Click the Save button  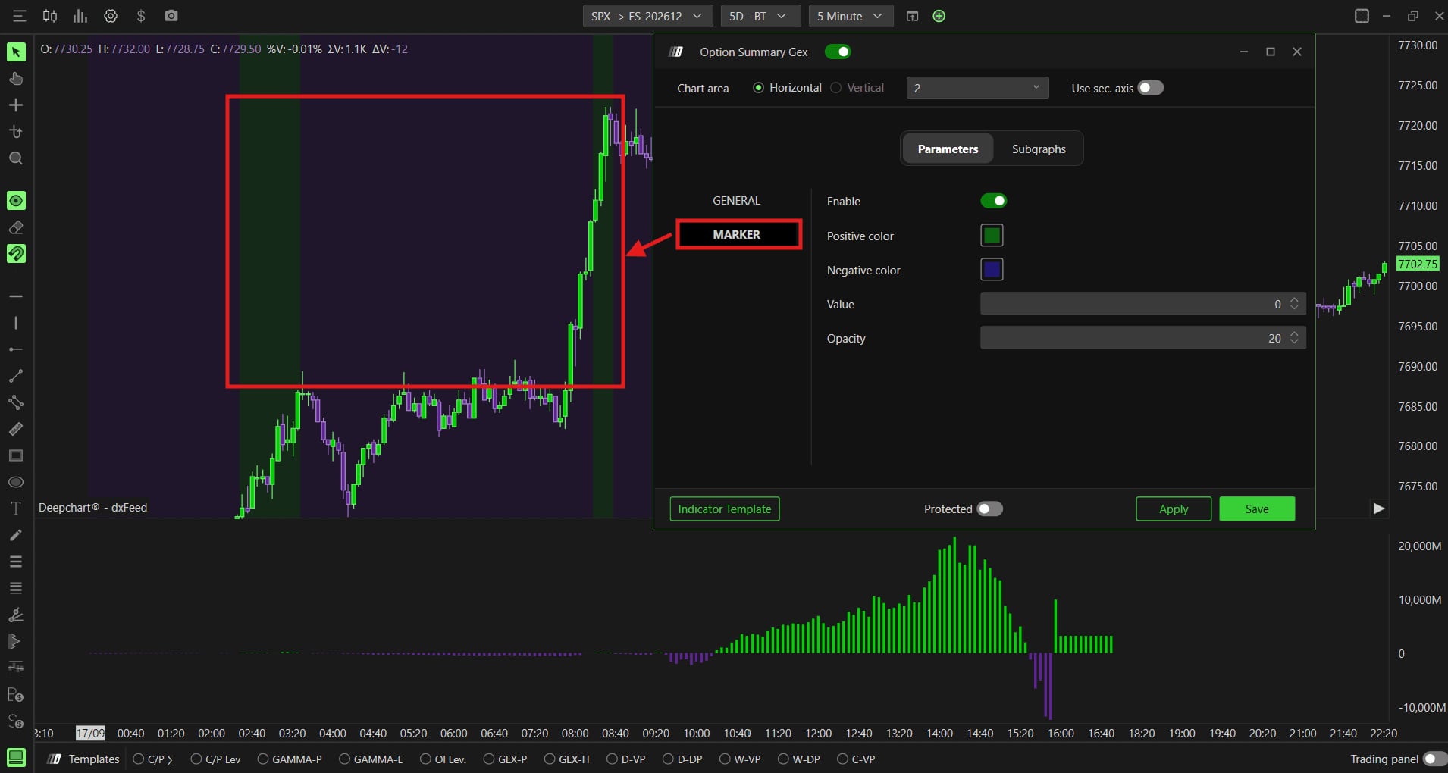[x=1257, y=509]
